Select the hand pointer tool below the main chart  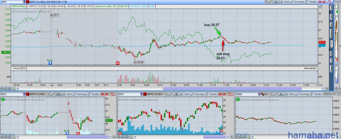click(x=13, y=88)
